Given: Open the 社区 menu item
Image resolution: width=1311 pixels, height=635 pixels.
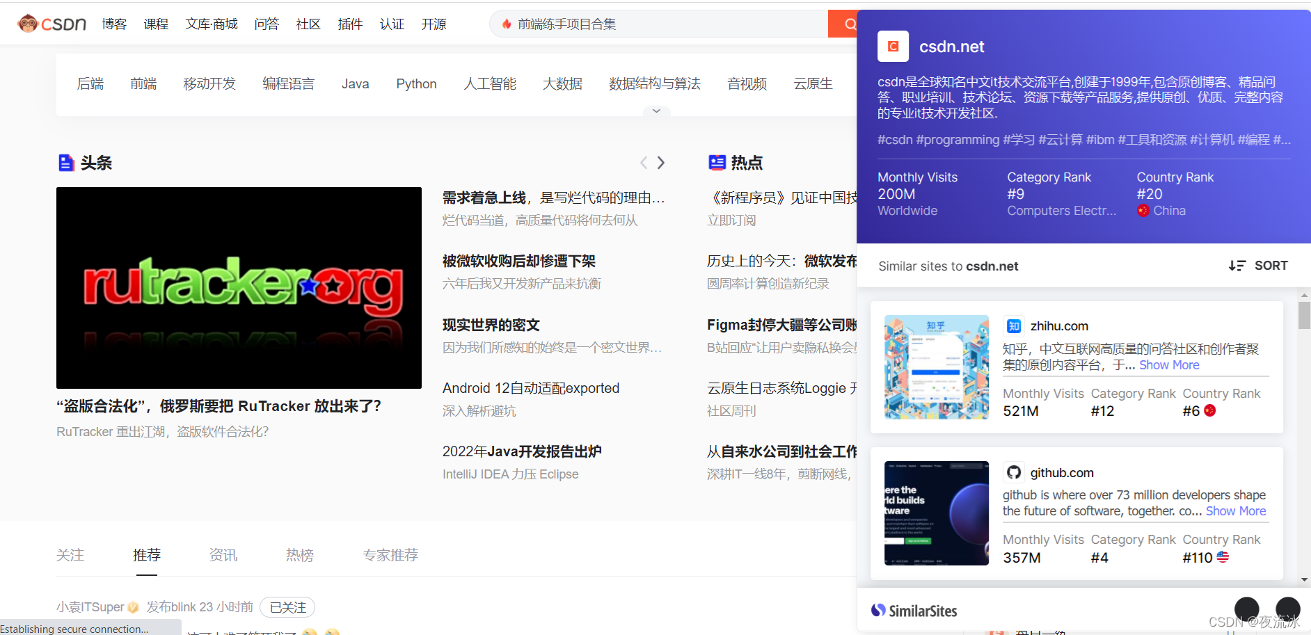Looking at the screenshot, I should click(x=308, y=24).
